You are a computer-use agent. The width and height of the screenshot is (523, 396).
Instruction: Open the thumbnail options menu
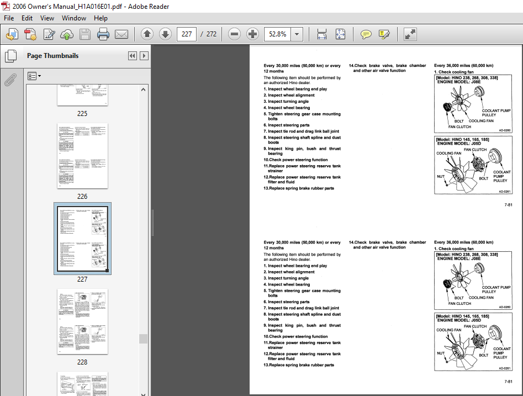tap(34, 76)
